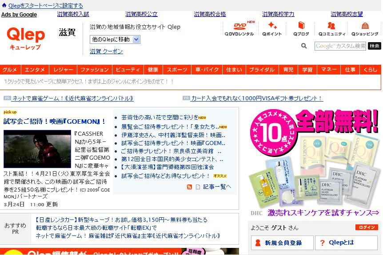Click the 検索 search button
383x255 pixels.
tap(375, 46)
